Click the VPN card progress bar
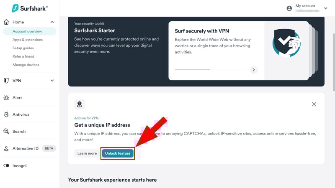This screenshot has height=188, width=335. 210,70
